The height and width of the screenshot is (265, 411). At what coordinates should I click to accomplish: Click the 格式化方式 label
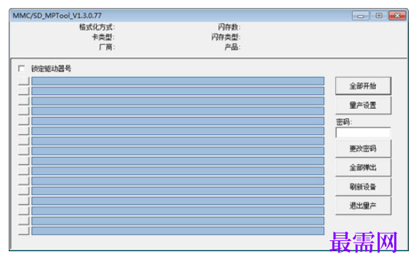tap(97, 27)
